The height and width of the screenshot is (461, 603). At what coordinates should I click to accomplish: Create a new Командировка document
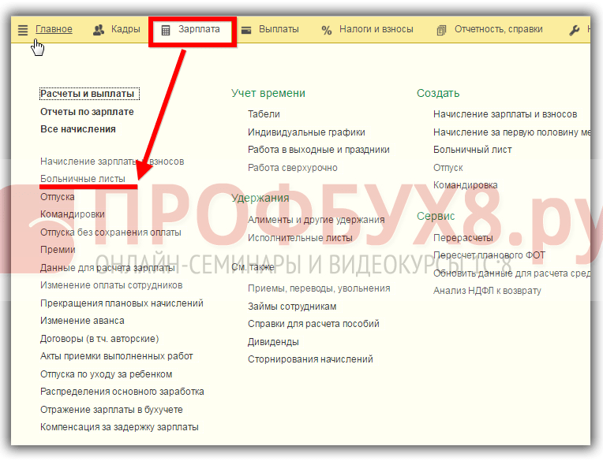click(465, 185)
